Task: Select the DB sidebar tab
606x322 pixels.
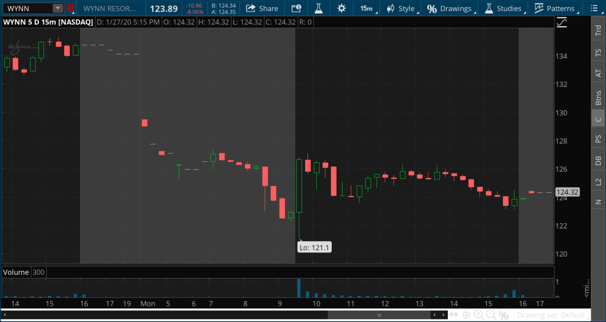Action: pos(598,160)
